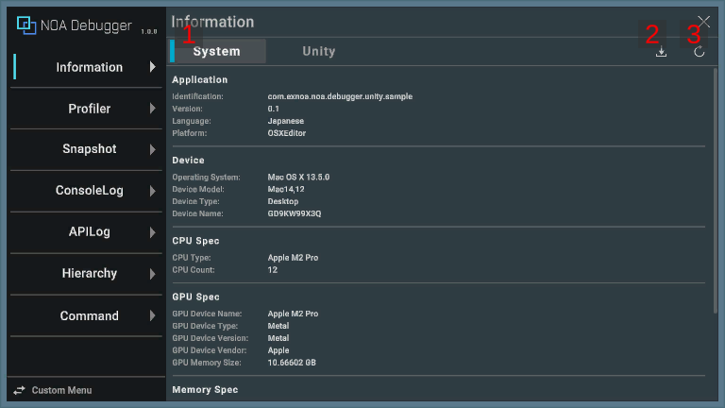Click the GPU Device Vendor value Apple
Viewport: 725px width, 408px height.
278,350
